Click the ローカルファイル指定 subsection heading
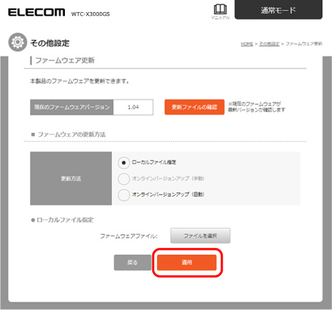 (65, 220)
